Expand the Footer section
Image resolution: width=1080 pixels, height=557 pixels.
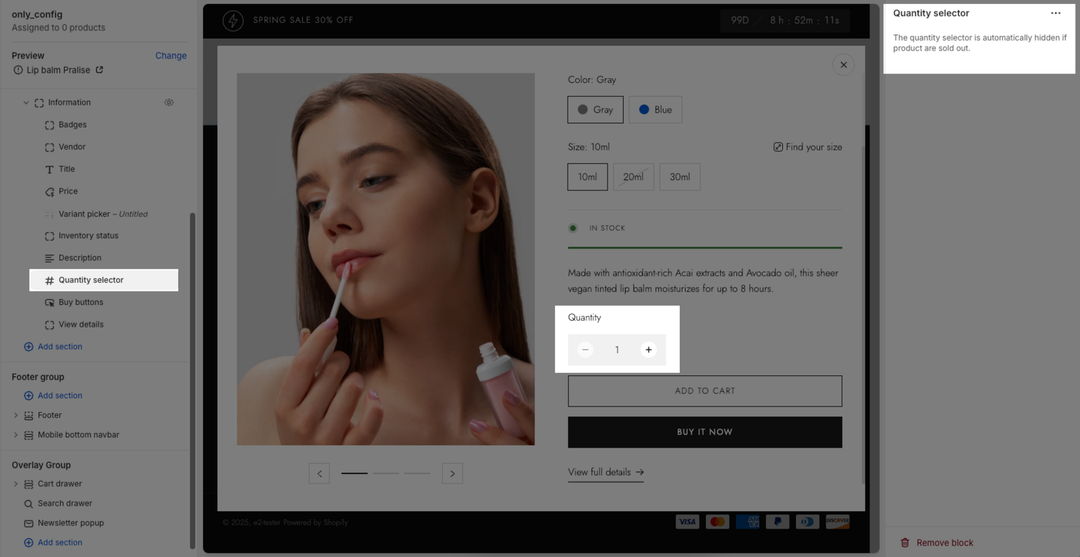tap(16, 416)
